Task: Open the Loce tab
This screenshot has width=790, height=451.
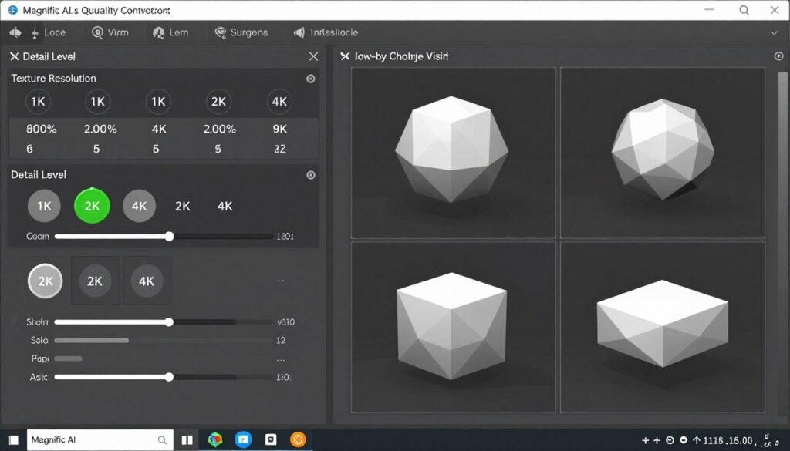Action: (x=49, y=32)
